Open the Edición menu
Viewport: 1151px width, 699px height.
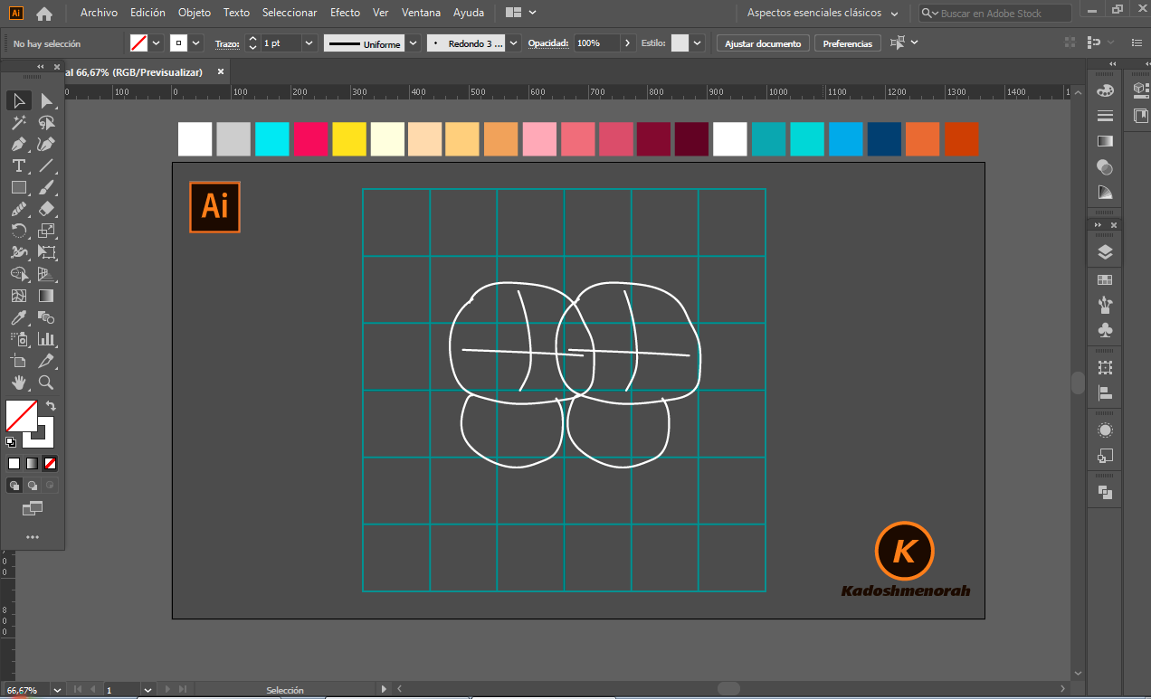coord(147,13)
